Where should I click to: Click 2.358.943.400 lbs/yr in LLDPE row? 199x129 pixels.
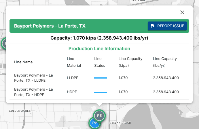click(166, 78)
